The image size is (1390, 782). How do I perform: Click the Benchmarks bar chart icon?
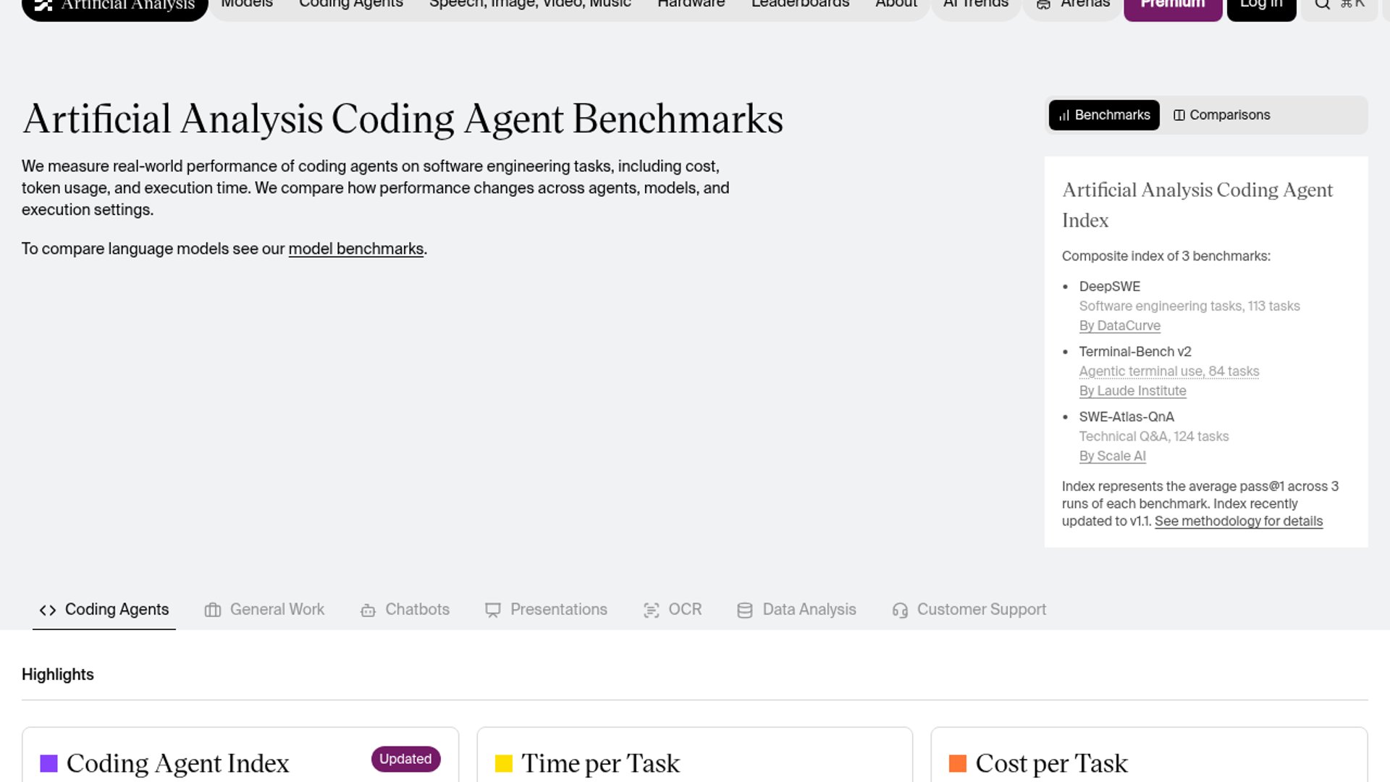(x=1064, y=115)
